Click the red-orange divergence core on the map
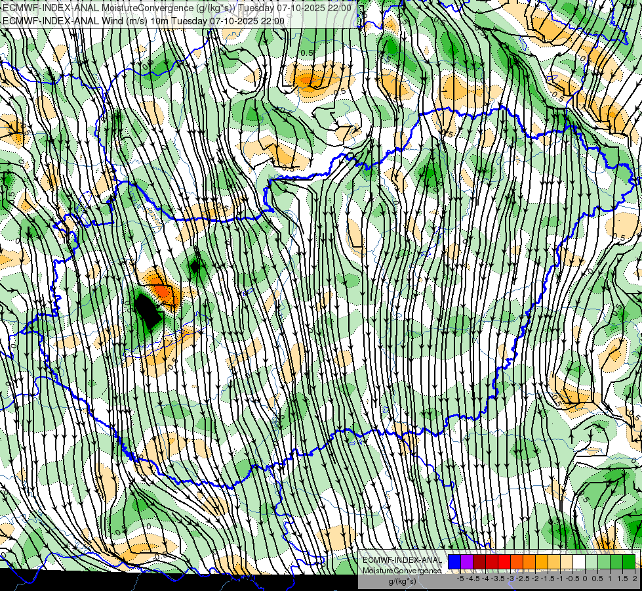The width and height of the screenshot is (642, 591). coord(162,291)
